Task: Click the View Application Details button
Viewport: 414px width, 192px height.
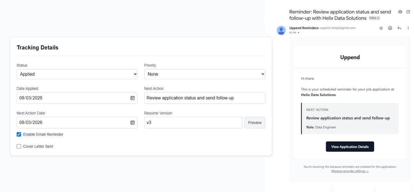Action: click(350, 146)
